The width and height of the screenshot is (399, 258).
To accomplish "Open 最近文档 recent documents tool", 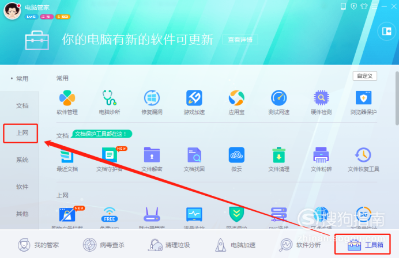I will [67, 160].
